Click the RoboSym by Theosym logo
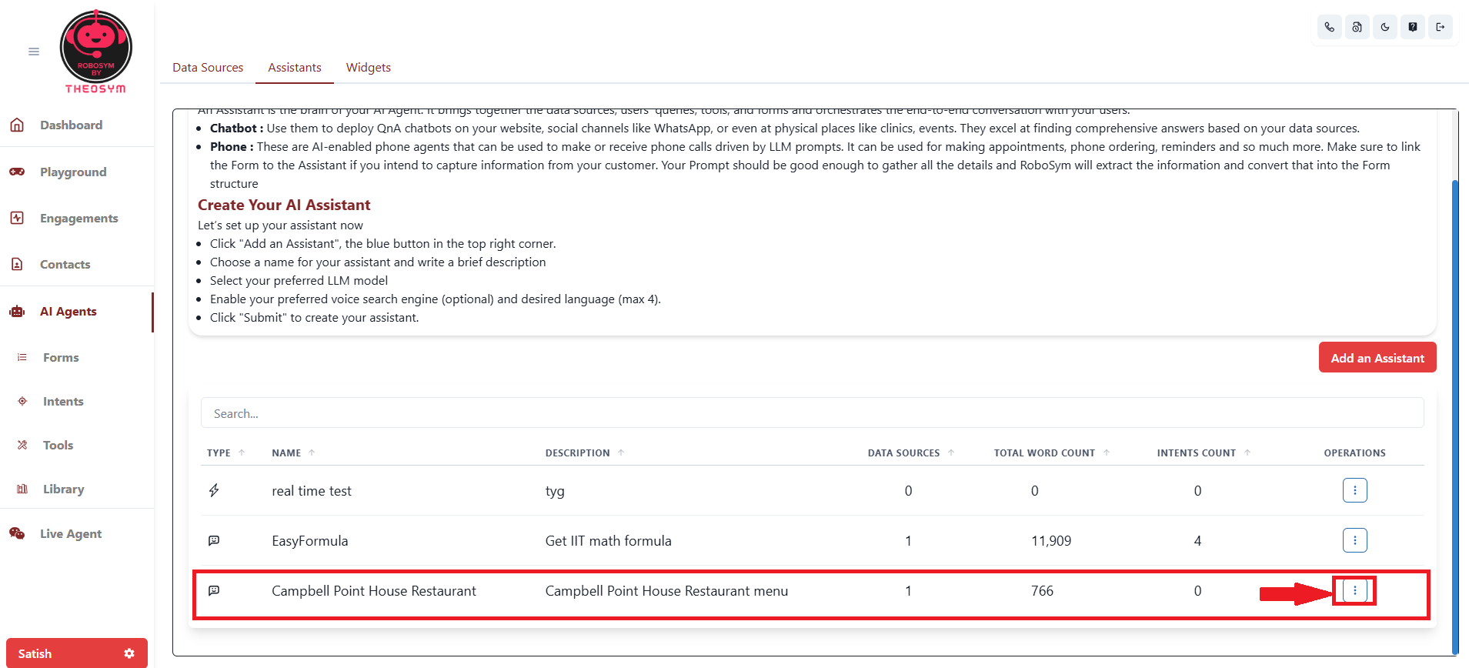The width and height of the screenshot is (1469, 668). click(96, 52)
